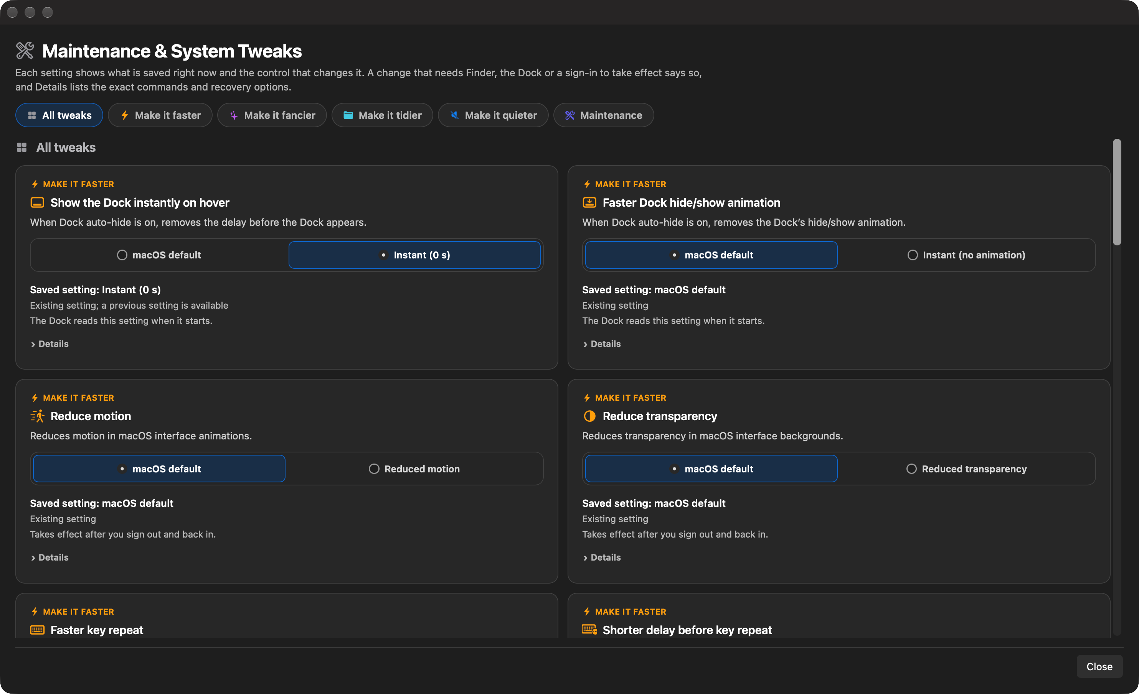Click the icon beside Faster Dock hide/show animation
Viewport: 1139px width, 694px height.
(589, 202)
